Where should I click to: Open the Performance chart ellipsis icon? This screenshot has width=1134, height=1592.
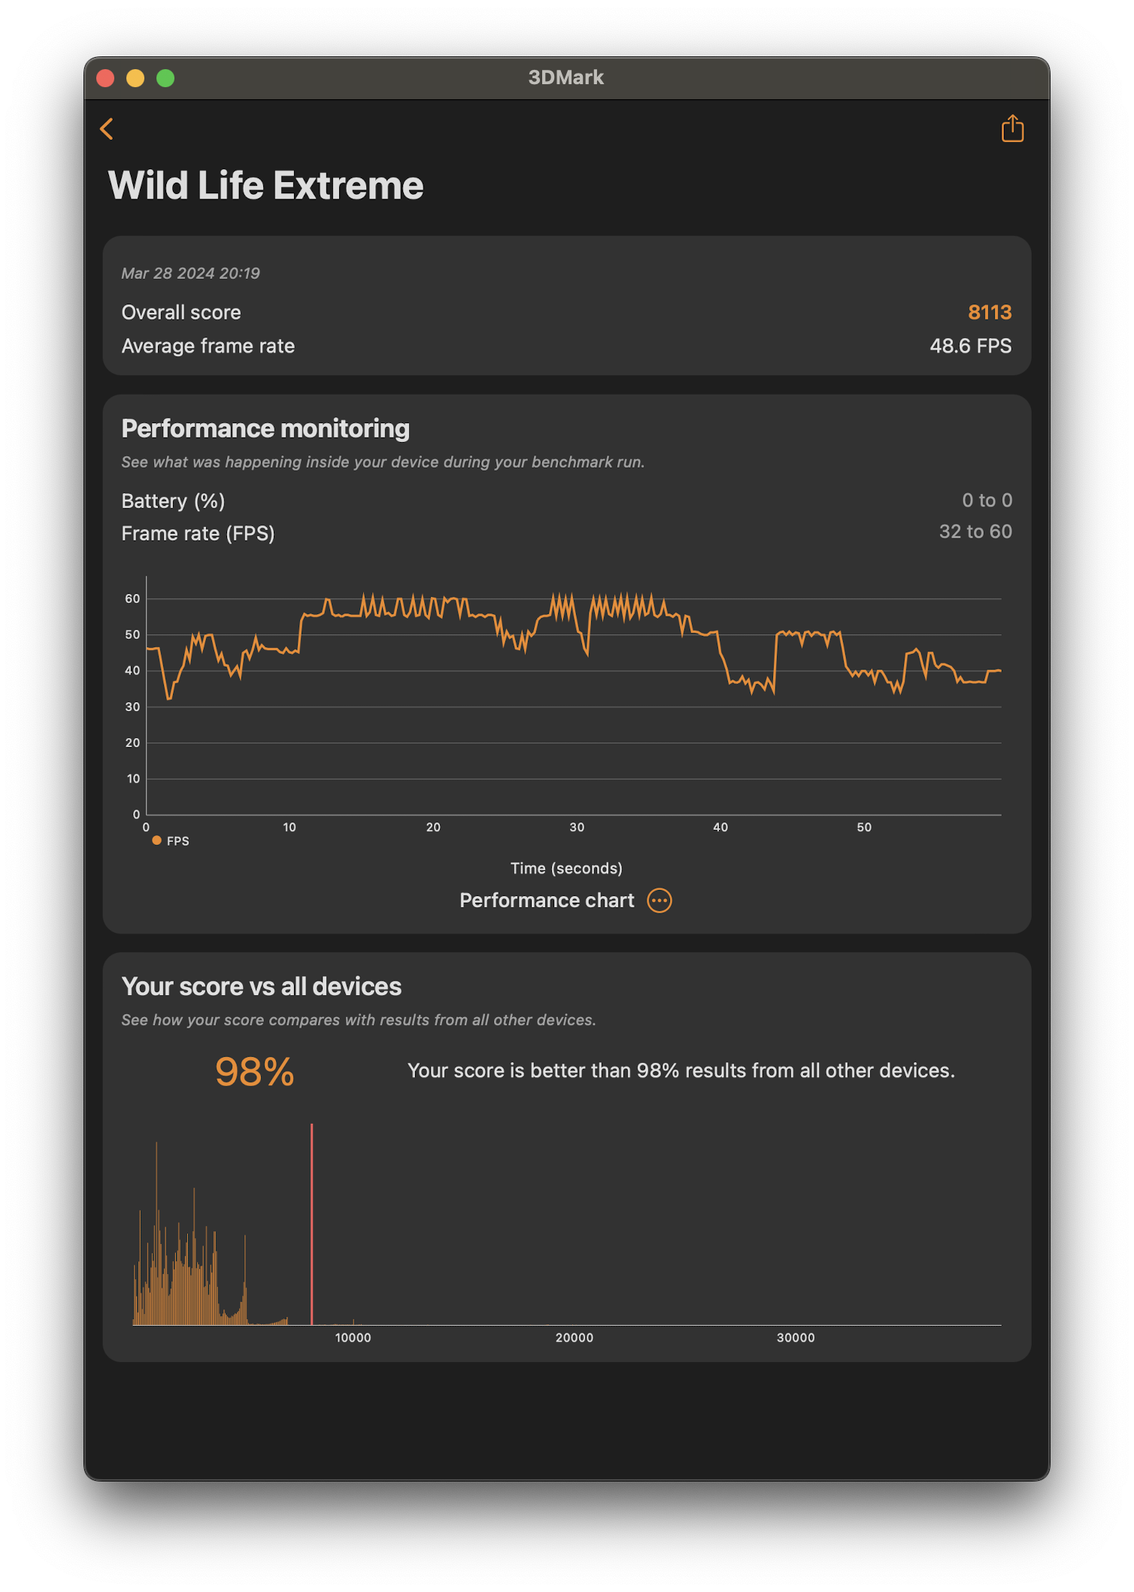659,900
